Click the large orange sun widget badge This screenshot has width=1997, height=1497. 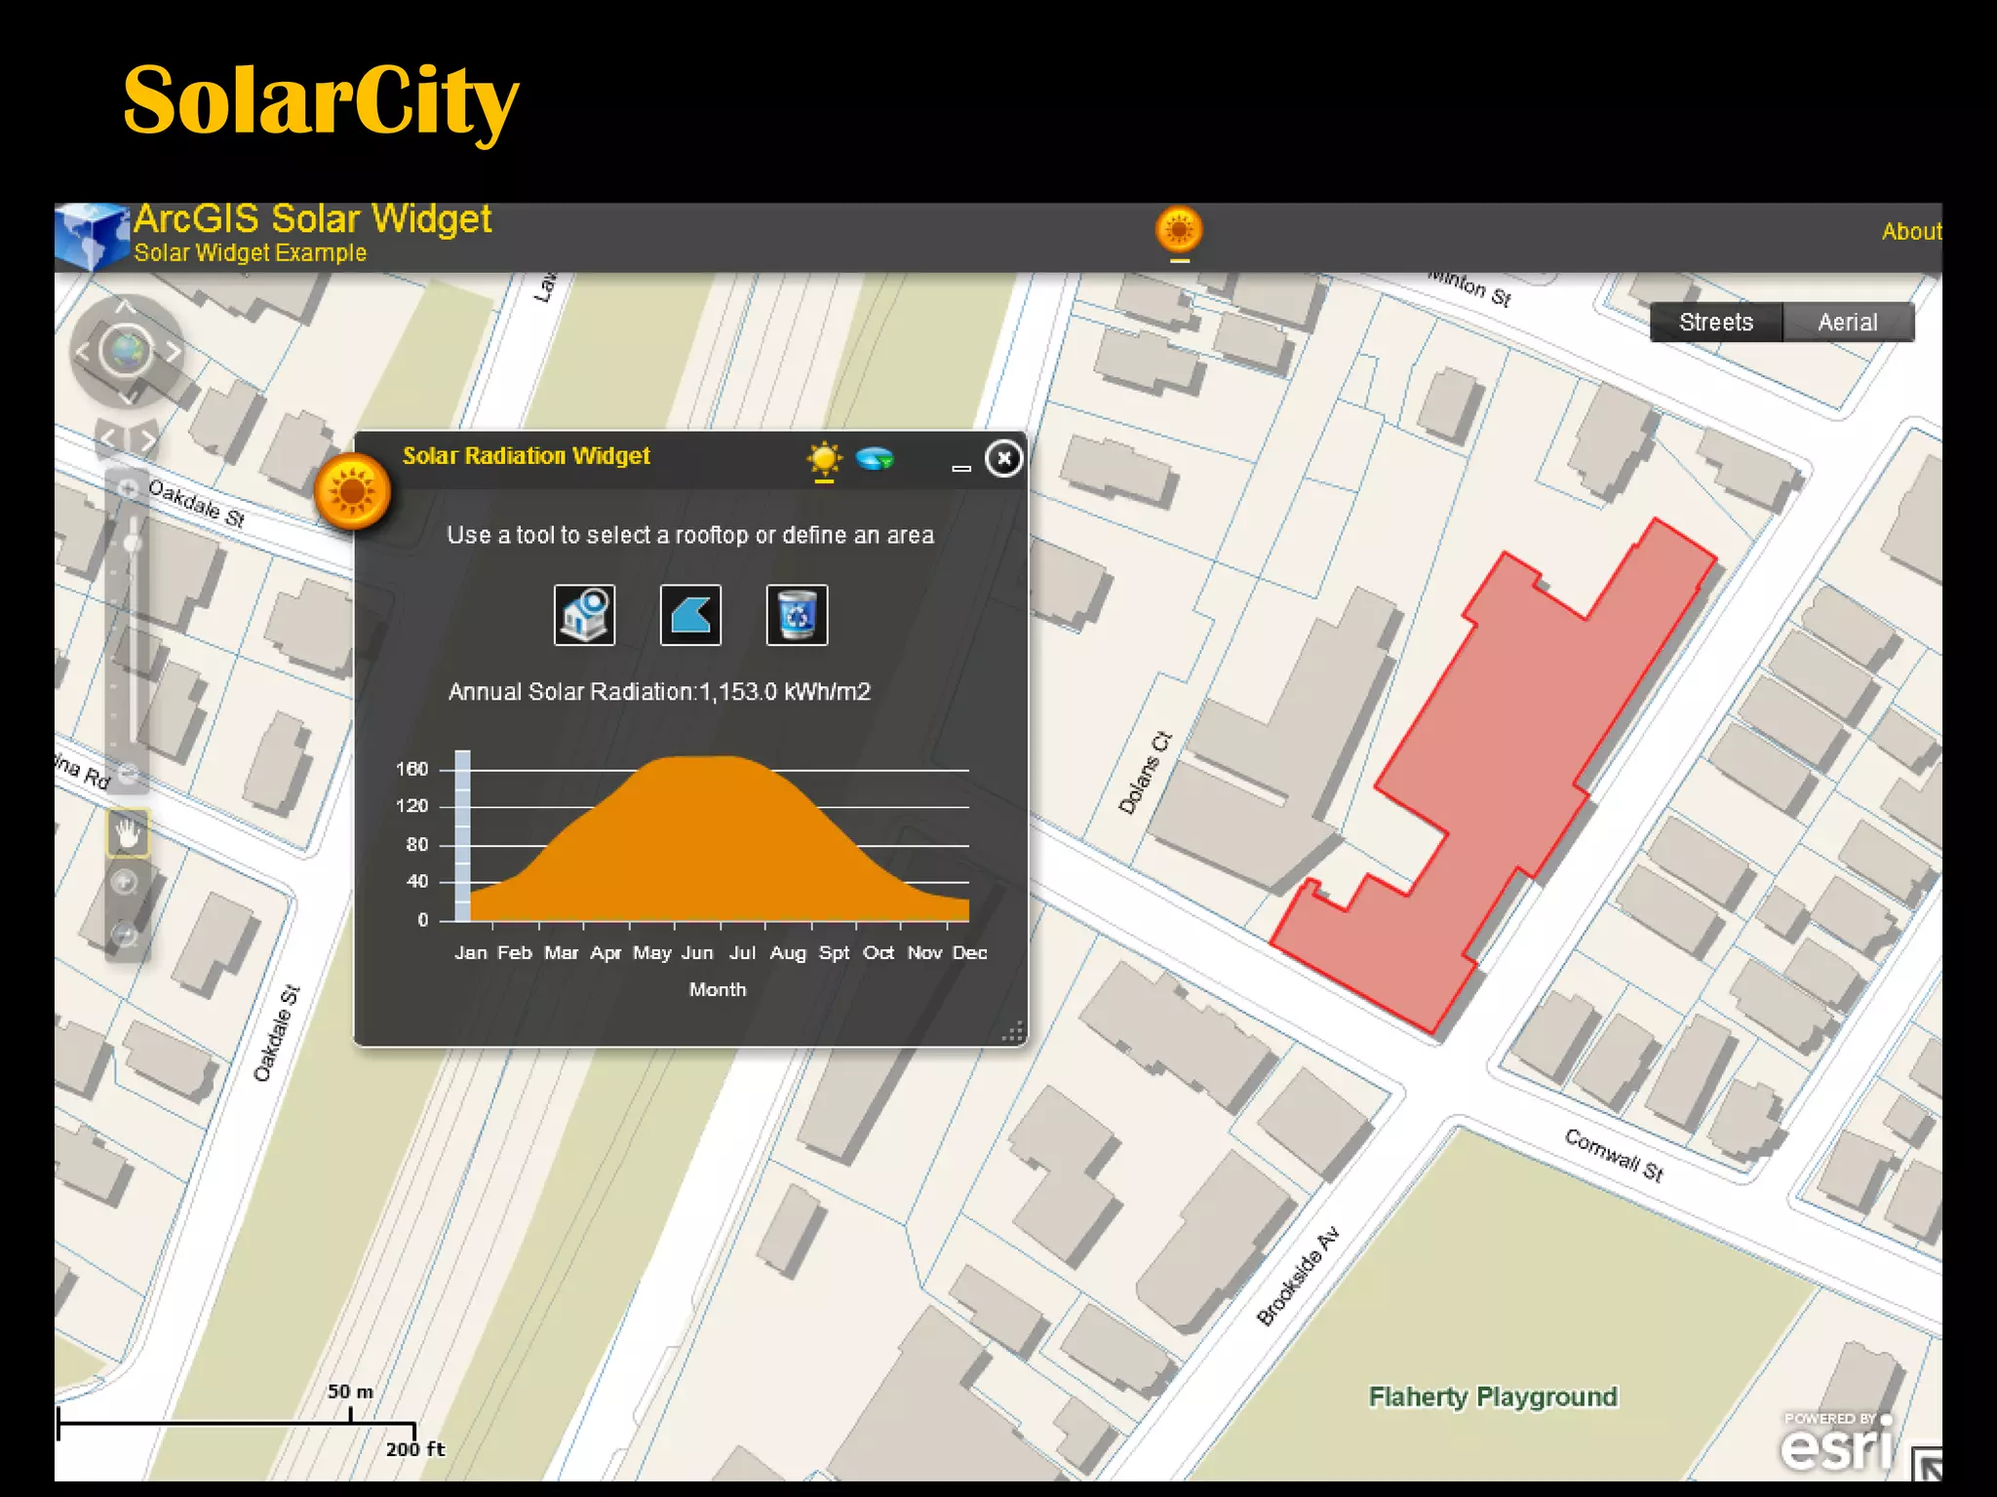coord(352,492)
